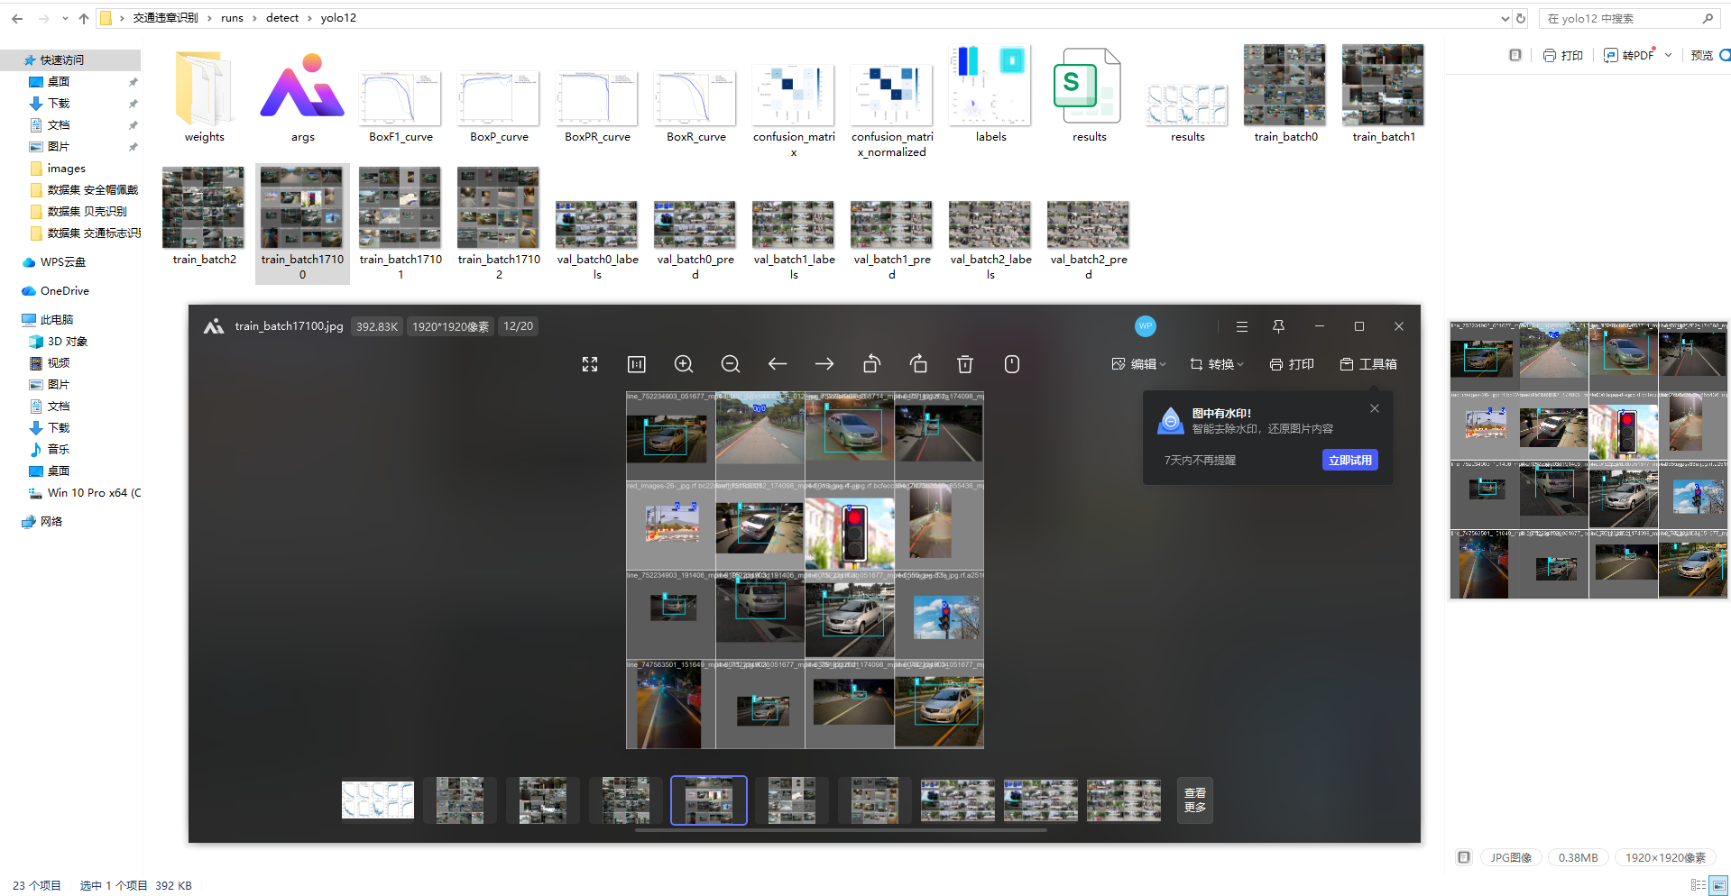Rotate image clockwise
This screenshot has height=896, width=1731.
(x=918, y=364)
